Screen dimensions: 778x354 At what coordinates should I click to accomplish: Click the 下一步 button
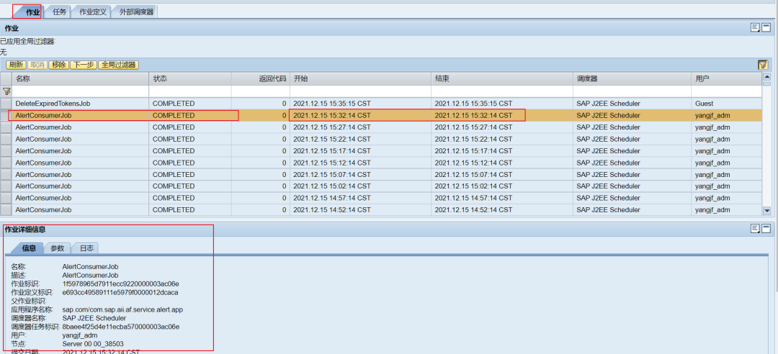[x=84, y=65]
